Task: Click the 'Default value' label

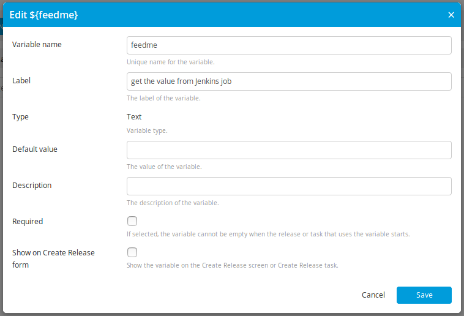Action: [x=35, y=149]
